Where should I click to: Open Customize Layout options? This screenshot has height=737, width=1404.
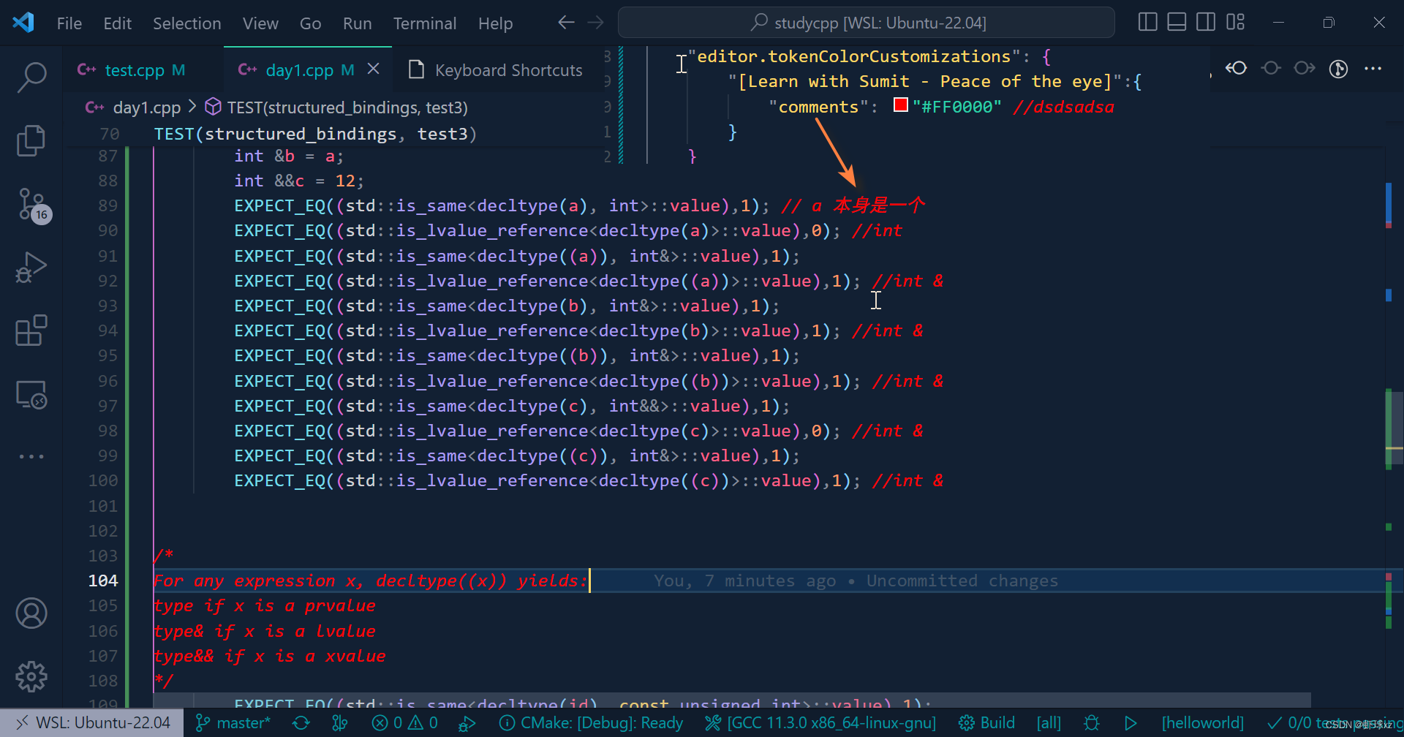click(1235, 23)
